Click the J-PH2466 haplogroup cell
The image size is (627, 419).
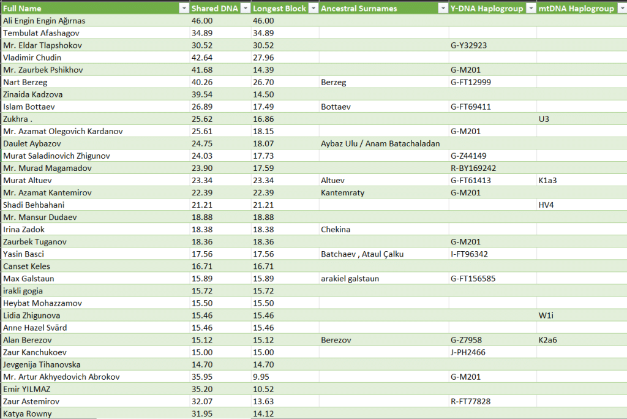468,352
